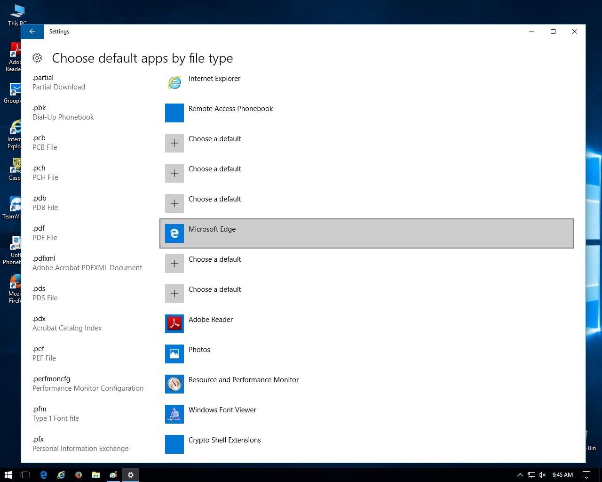This screenshot has height=482, width=602.
Task: Launch Firefox from the taskbar
Action: (x=79, y=475)
